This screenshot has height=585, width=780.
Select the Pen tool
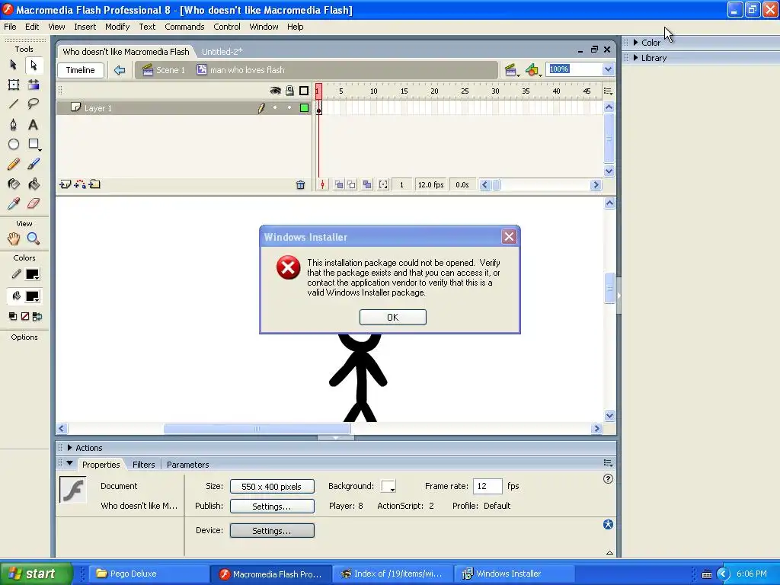click(x=14, y=124)
